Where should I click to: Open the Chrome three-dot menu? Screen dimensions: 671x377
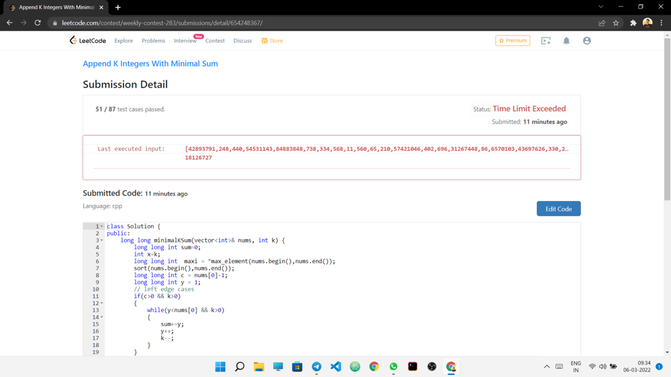[661, 23]
